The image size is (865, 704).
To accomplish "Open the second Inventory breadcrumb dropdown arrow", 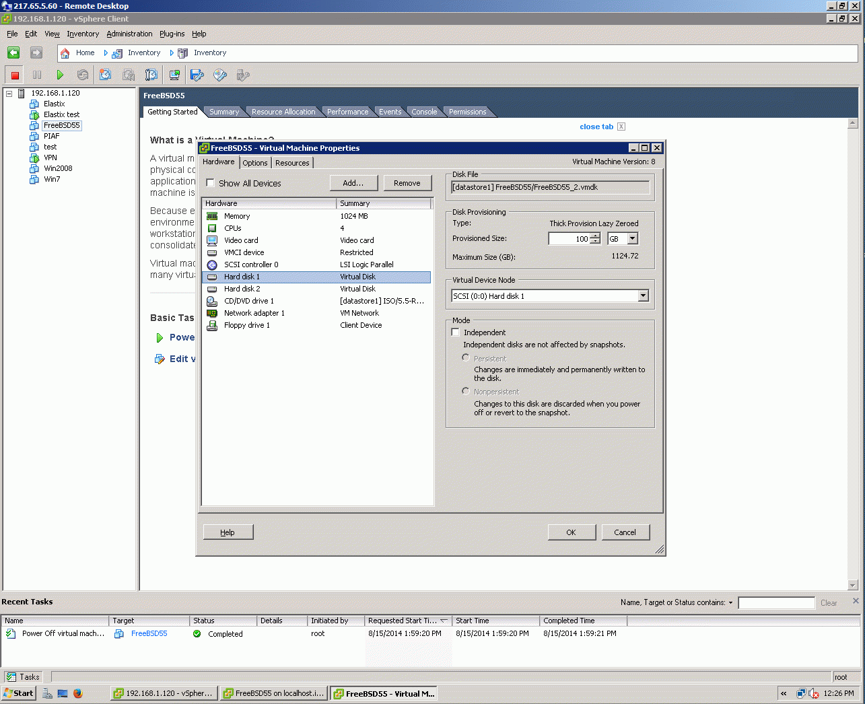I will [172, 53].
